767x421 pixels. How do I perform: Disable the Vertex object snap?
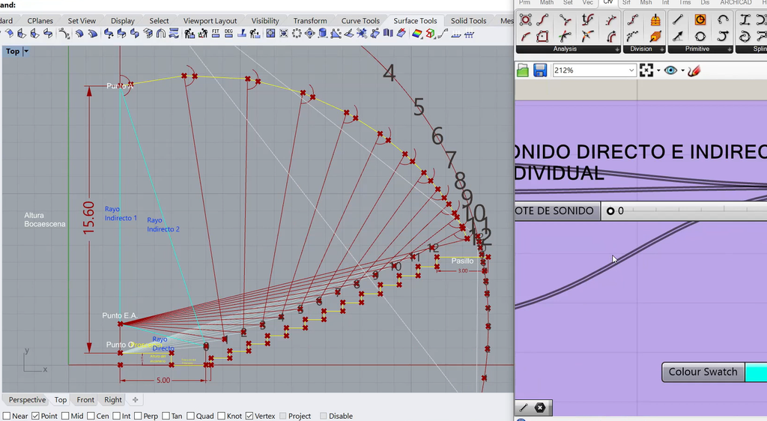click(249, 416)
